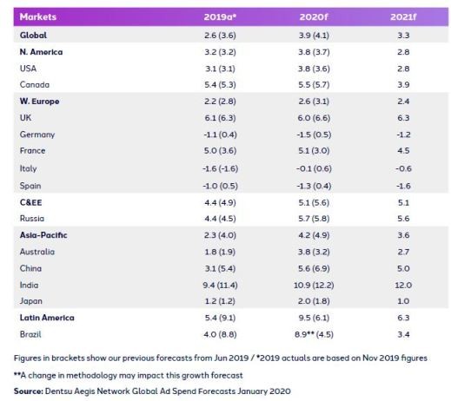Image resolution: width=451 pixels, height=401 pixels.
Task: Click the Germany row label
Action: (37, 135)
